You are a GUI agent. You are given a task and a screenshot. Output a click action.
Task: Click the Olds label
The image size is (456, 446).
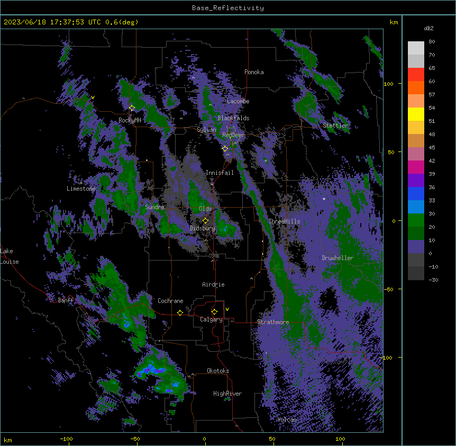205,209
